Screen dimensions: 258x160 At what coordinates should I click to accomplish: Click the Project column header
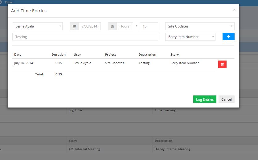(110, 55)
